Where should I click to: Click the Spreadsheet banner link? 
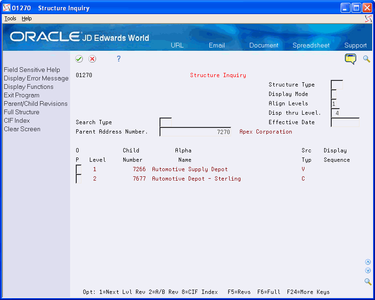(311, 46)
